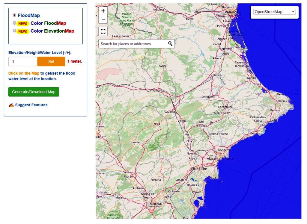The height and width of the screenshot is (224, 307).
Task: Zoom in on the map
Action: pos(103,11)
